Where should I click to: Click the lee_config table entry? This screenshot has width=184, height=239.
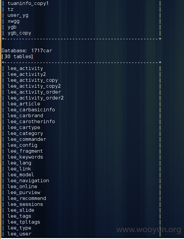click(22, 145)
